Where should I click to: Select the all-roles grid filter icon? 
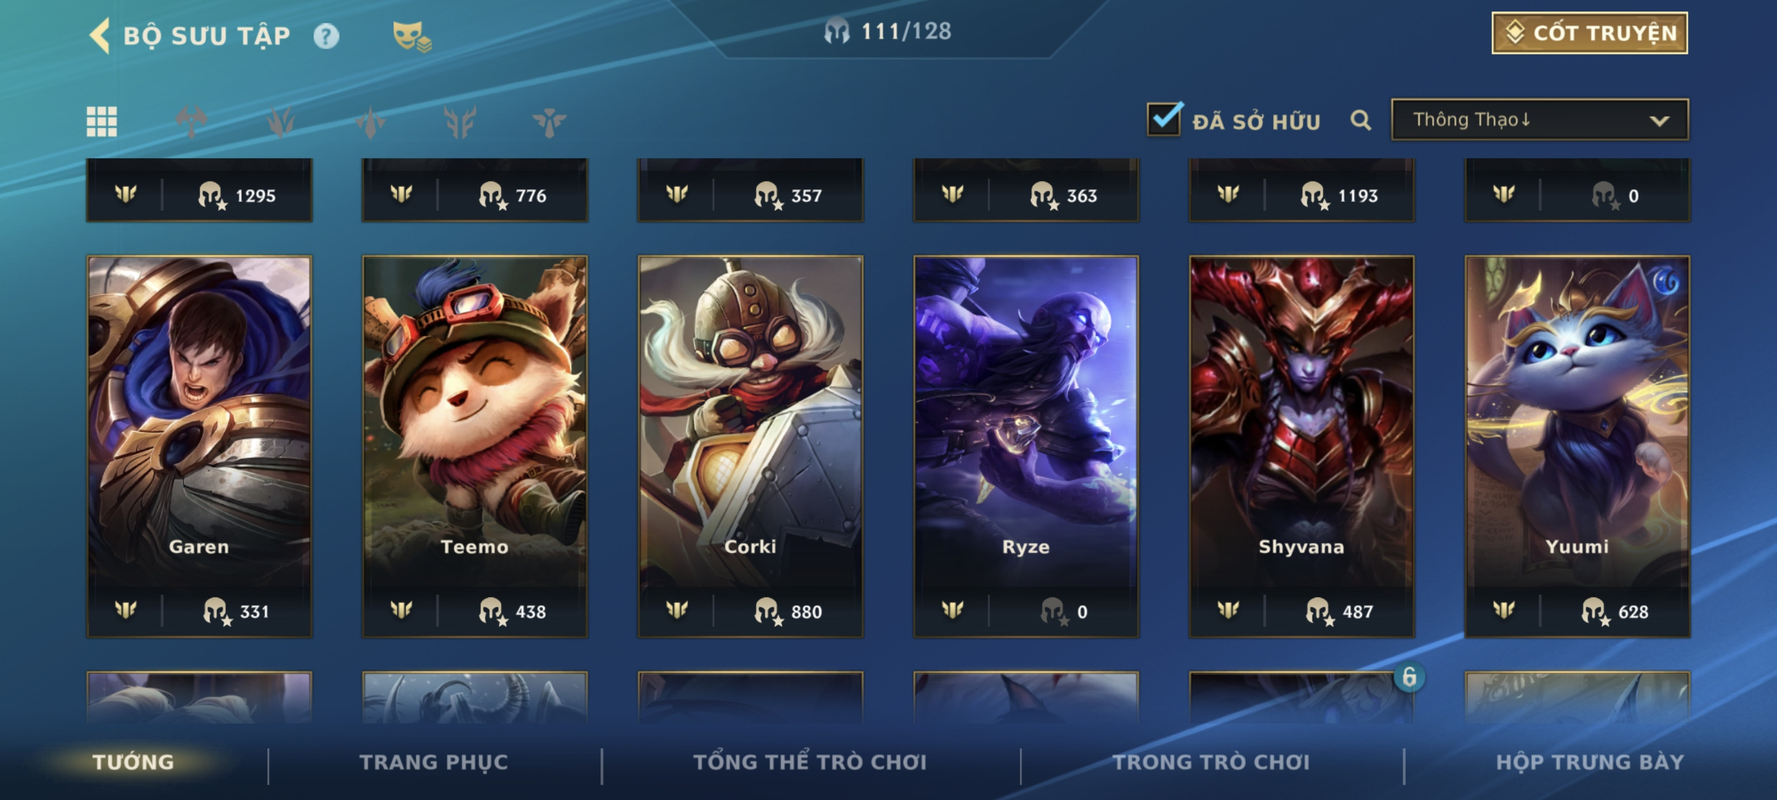click(x=102, y=121)
